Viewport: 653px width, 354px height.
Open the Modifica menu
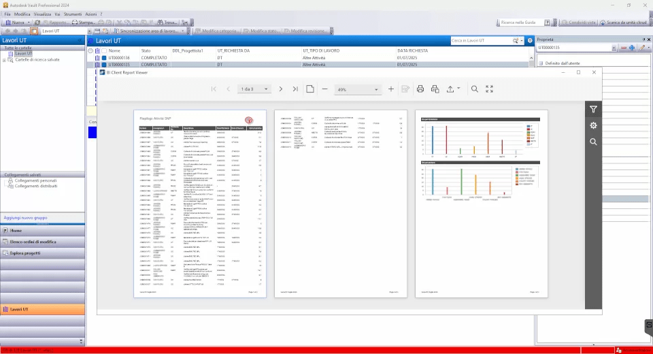tap(22, 14)
